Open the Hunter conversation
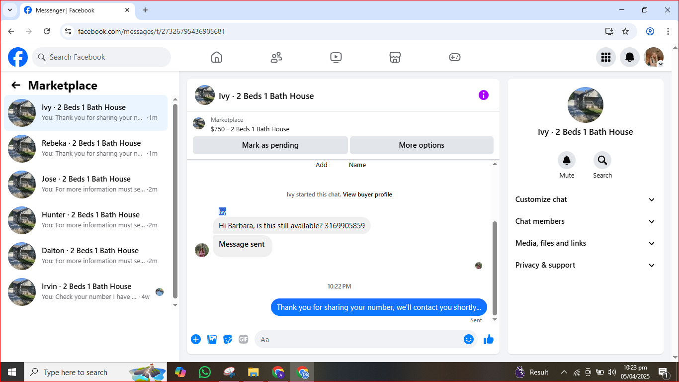 tap(86, 220)
